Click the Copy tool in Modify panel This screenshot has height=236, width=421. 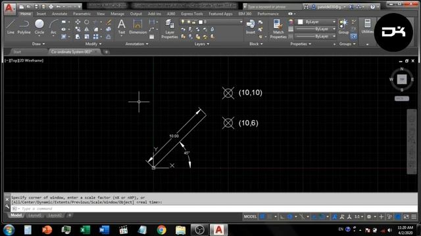pyautogui.click(x=78, y=29)
